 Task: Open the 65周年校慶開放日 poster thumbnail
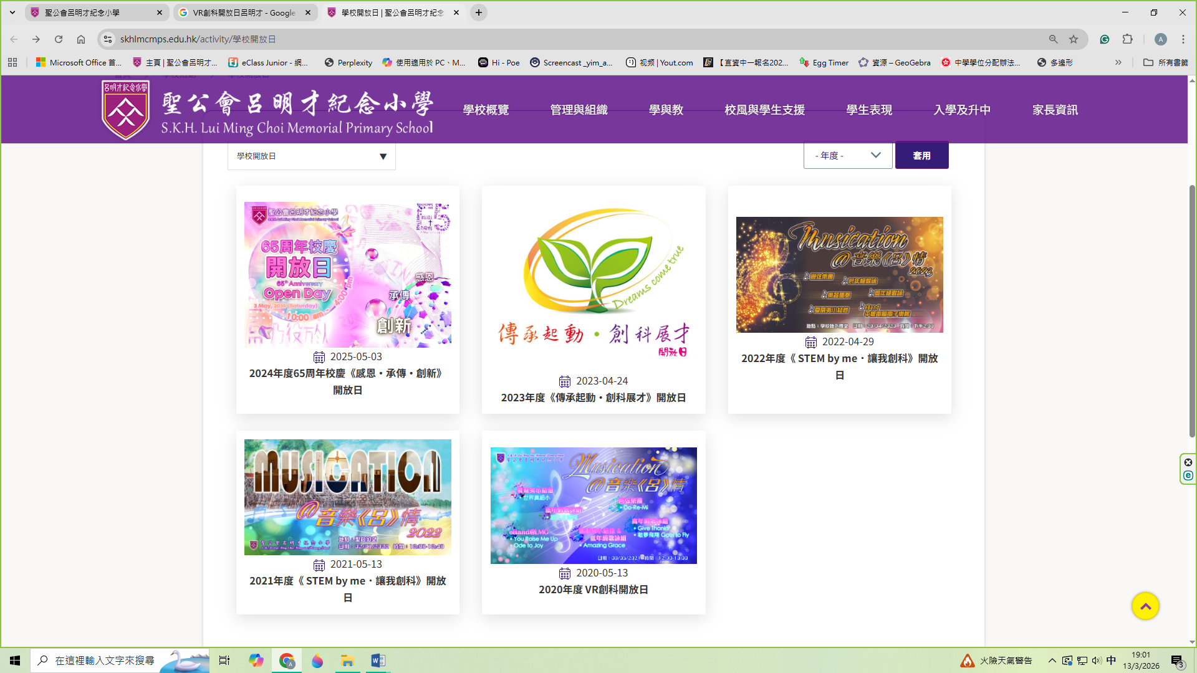coord(347,275)
